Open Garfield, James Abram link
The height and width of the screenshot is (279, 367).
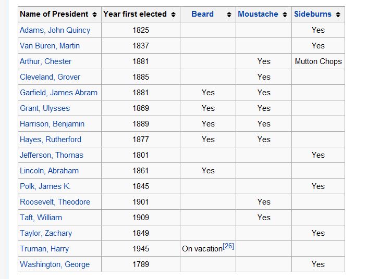point(58,93)
